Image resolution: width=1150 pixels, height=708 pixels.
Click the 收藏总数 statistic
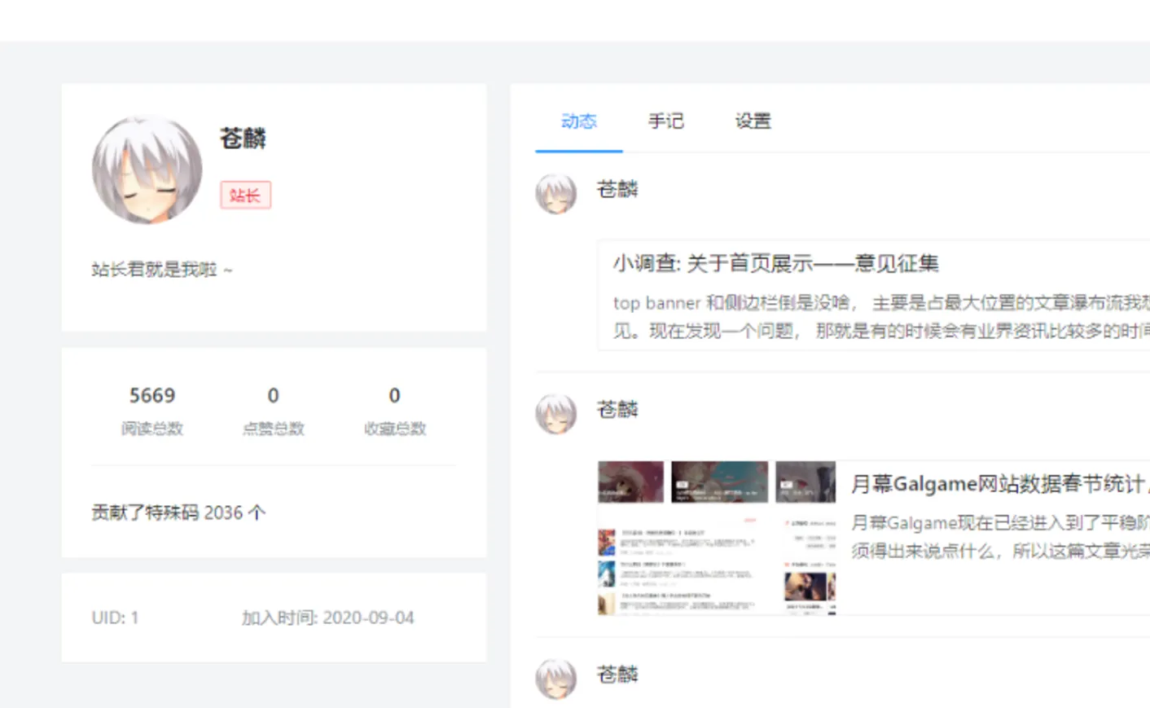click(394, 410)
